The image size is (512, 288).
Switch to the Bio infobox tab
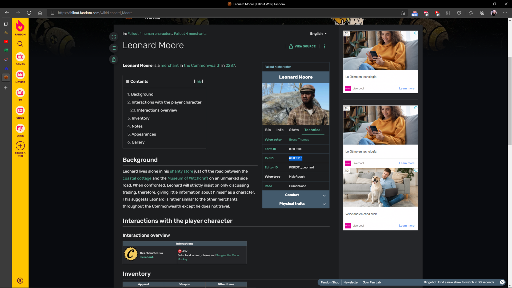point(268,130)
